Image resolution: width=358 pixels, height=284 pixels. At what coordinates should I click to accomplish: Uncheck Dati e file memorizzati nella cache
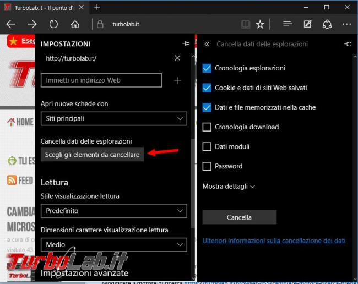[207, 107]
